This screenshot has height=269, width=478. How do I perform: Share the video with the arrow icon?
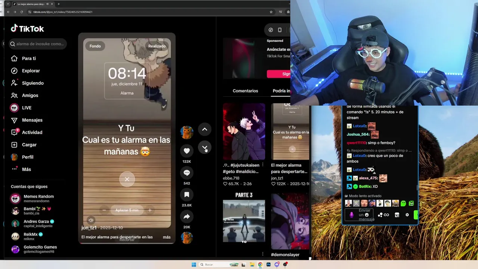coord(187,216)
